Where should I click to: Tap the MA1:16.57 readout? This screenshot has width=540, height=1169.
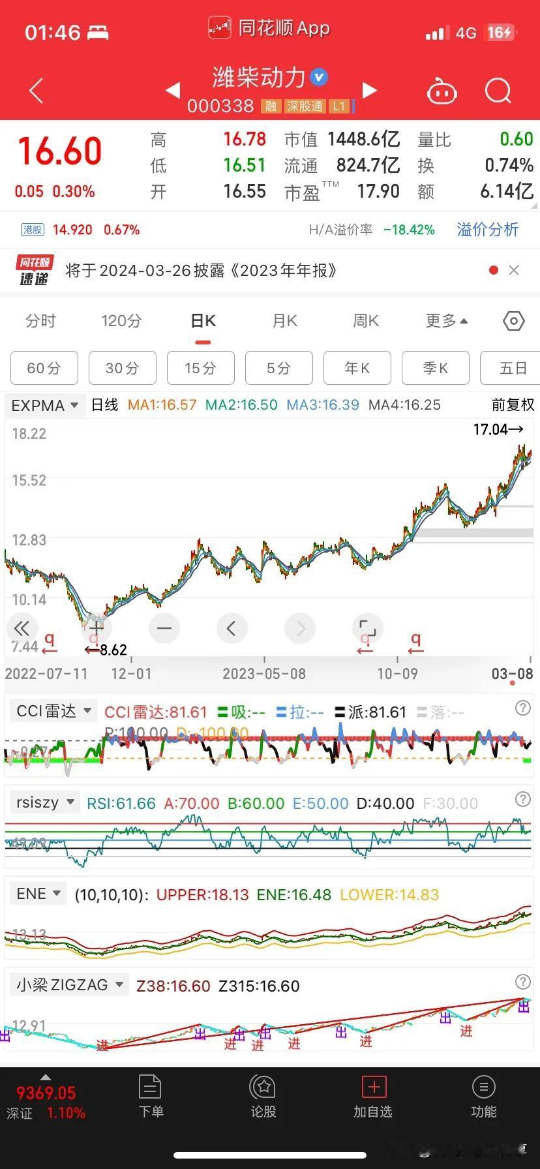[x=162, y=405]
